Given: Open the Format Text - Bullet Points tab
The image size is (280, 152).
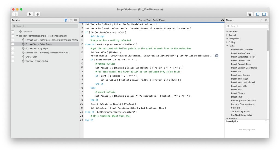Looking at the screenshot, I should [x=152, y=20].
